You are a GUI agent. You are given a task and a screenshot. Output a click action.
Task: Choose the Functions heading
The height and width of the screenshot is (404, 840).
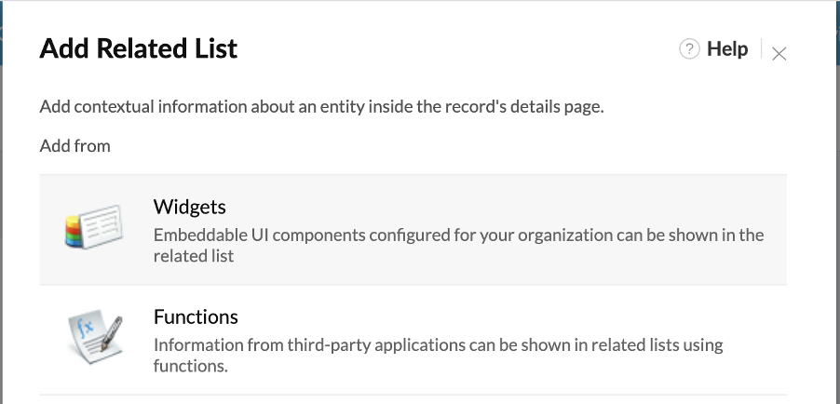tap(196, 316)
